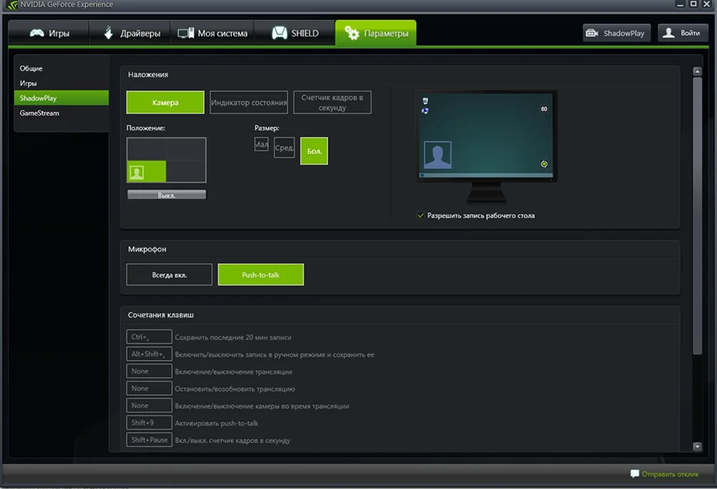Viewport: 717px width, 489px height.
Task: Click gears icon on Параметры tab
Action: point(351,33)
